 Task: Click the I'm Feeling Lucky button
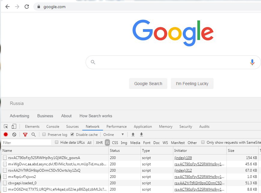pos(192,84)
